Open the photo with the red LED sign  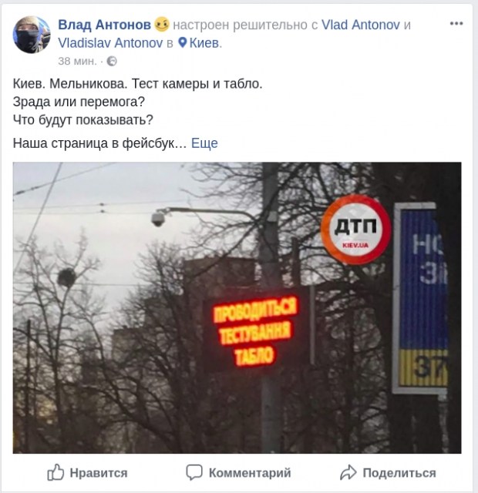[237, 308]
